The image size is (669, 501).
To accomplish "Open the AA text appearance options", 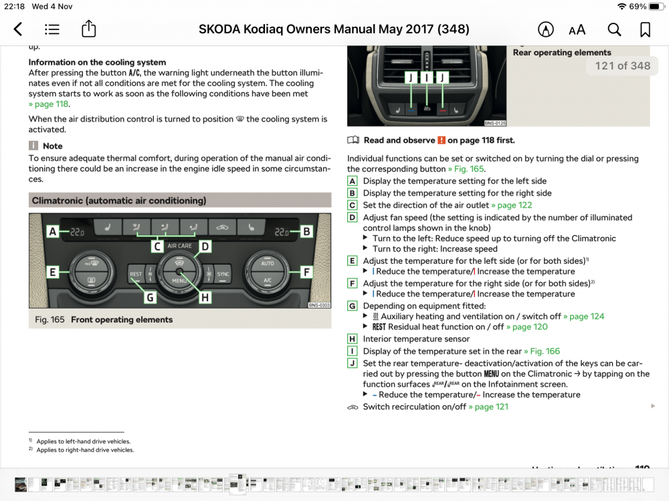I will (x=577, y=30).
